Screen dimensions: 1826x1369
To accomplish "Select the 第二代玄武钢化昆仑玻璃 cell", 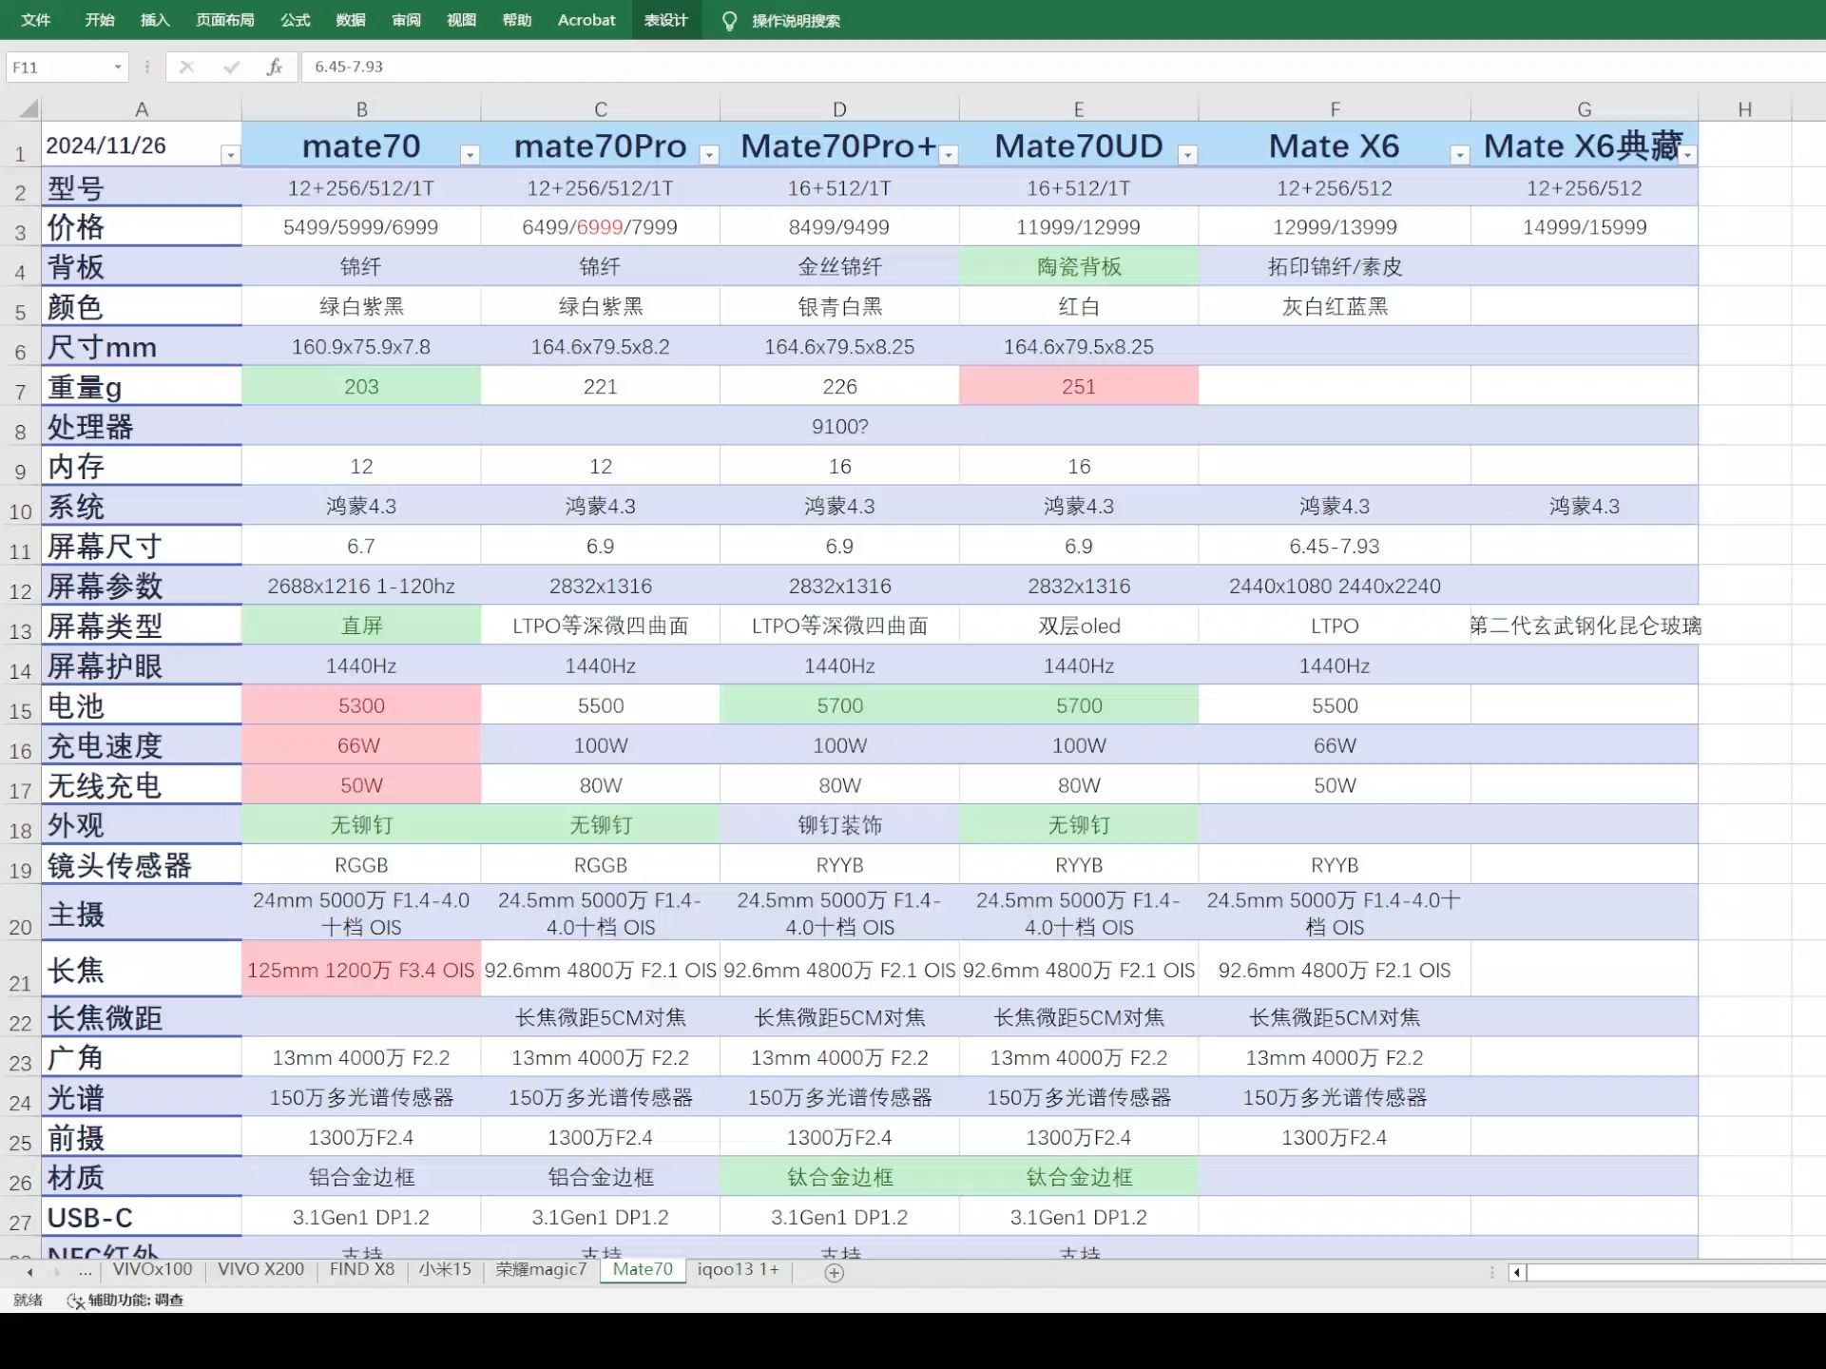I will click(x=1585, y=627).
